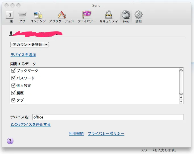Open the コンテンツ (Content) preferences pane
194x154 pixels.
tap(38, 16)
